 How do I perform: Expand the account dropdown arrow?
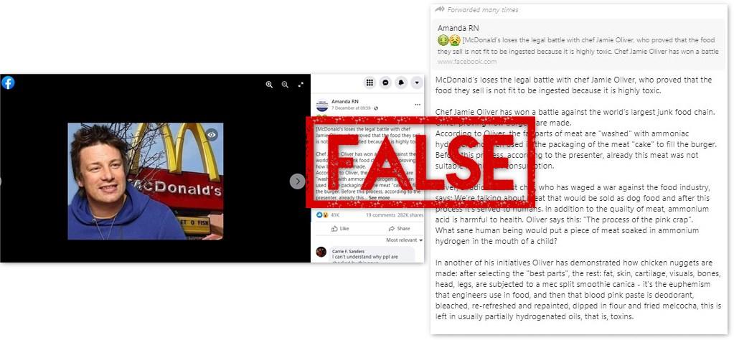(x=417, y=82)
